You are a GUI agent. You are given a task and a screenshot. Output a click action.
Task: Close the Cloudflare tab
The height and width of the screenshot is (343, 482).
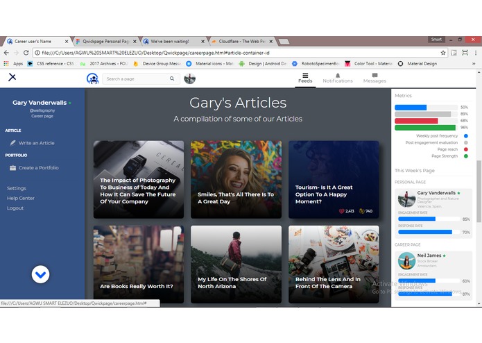tap(270, 41)
